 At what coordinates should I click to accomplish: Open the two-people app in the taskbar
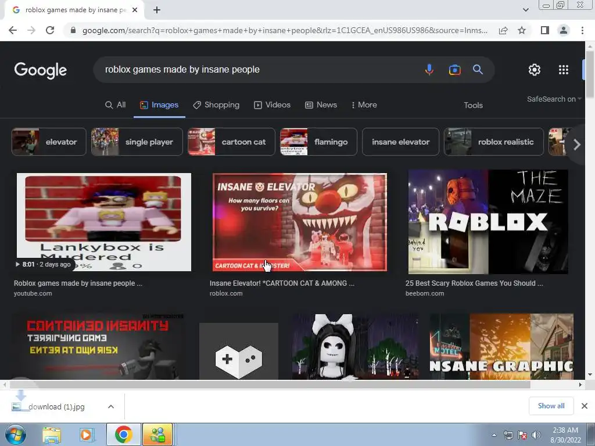pyautogui.click(x=157, y=434)
